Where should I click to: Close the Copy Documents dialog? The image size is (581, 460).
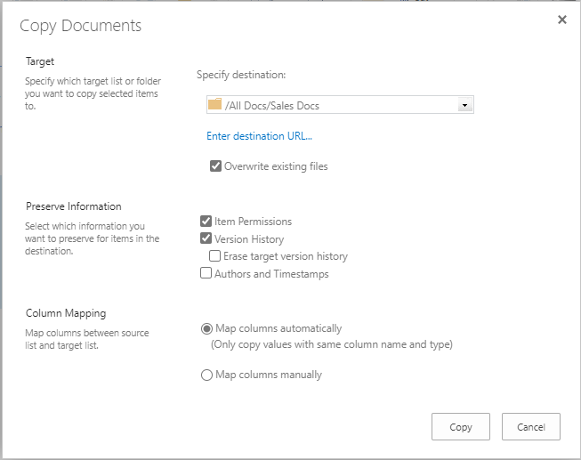click(x=562, y=20)
